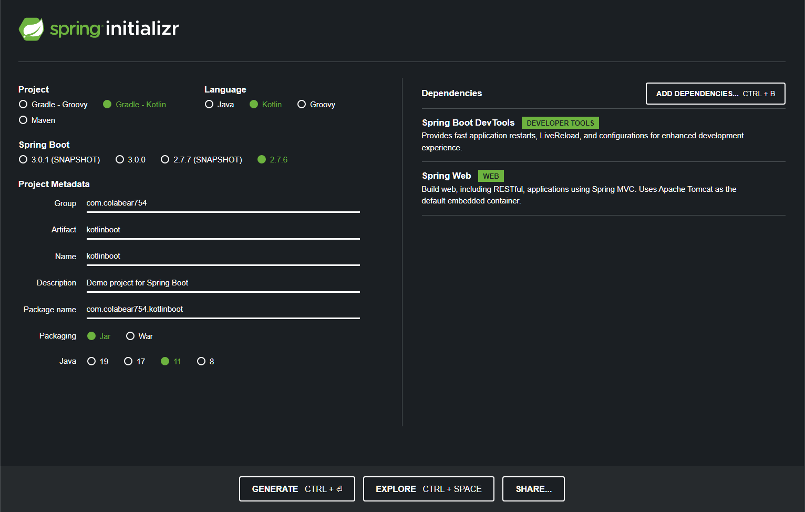Click the Spring Boot DevTools dependency
Image resolution: width=805 pixels, height=512 pixels.
pyautogui.click(x=603, y=135)
